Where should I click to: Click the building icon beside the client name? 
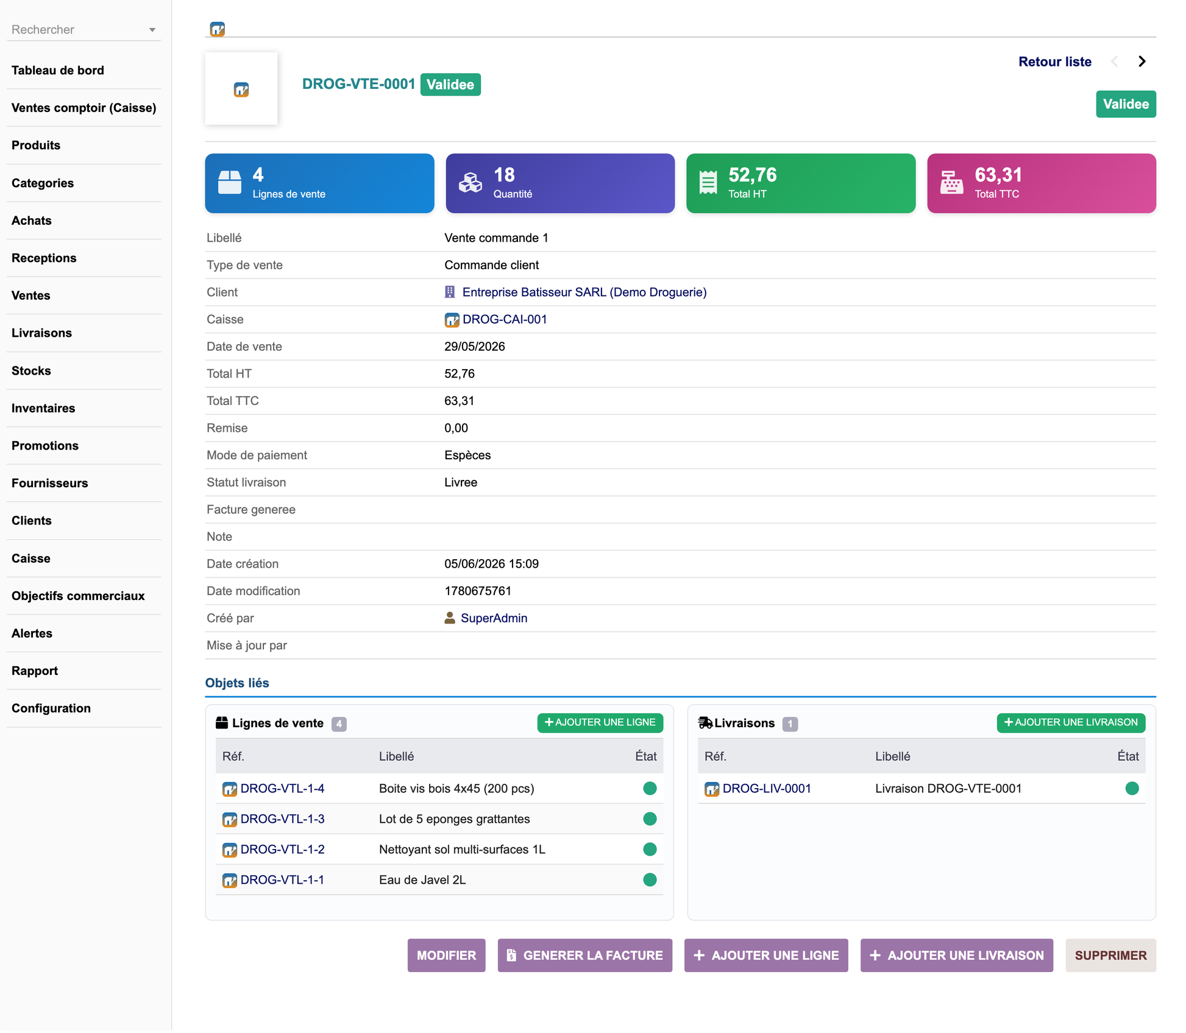pyautogui.click(x=450, y=292)
